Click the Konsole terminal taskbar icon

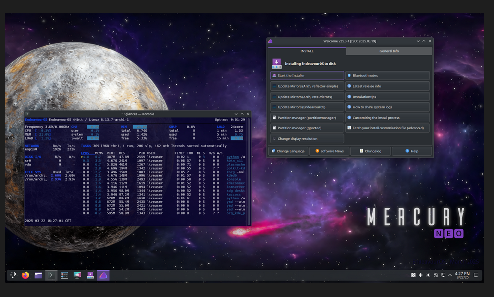[51, 275]
